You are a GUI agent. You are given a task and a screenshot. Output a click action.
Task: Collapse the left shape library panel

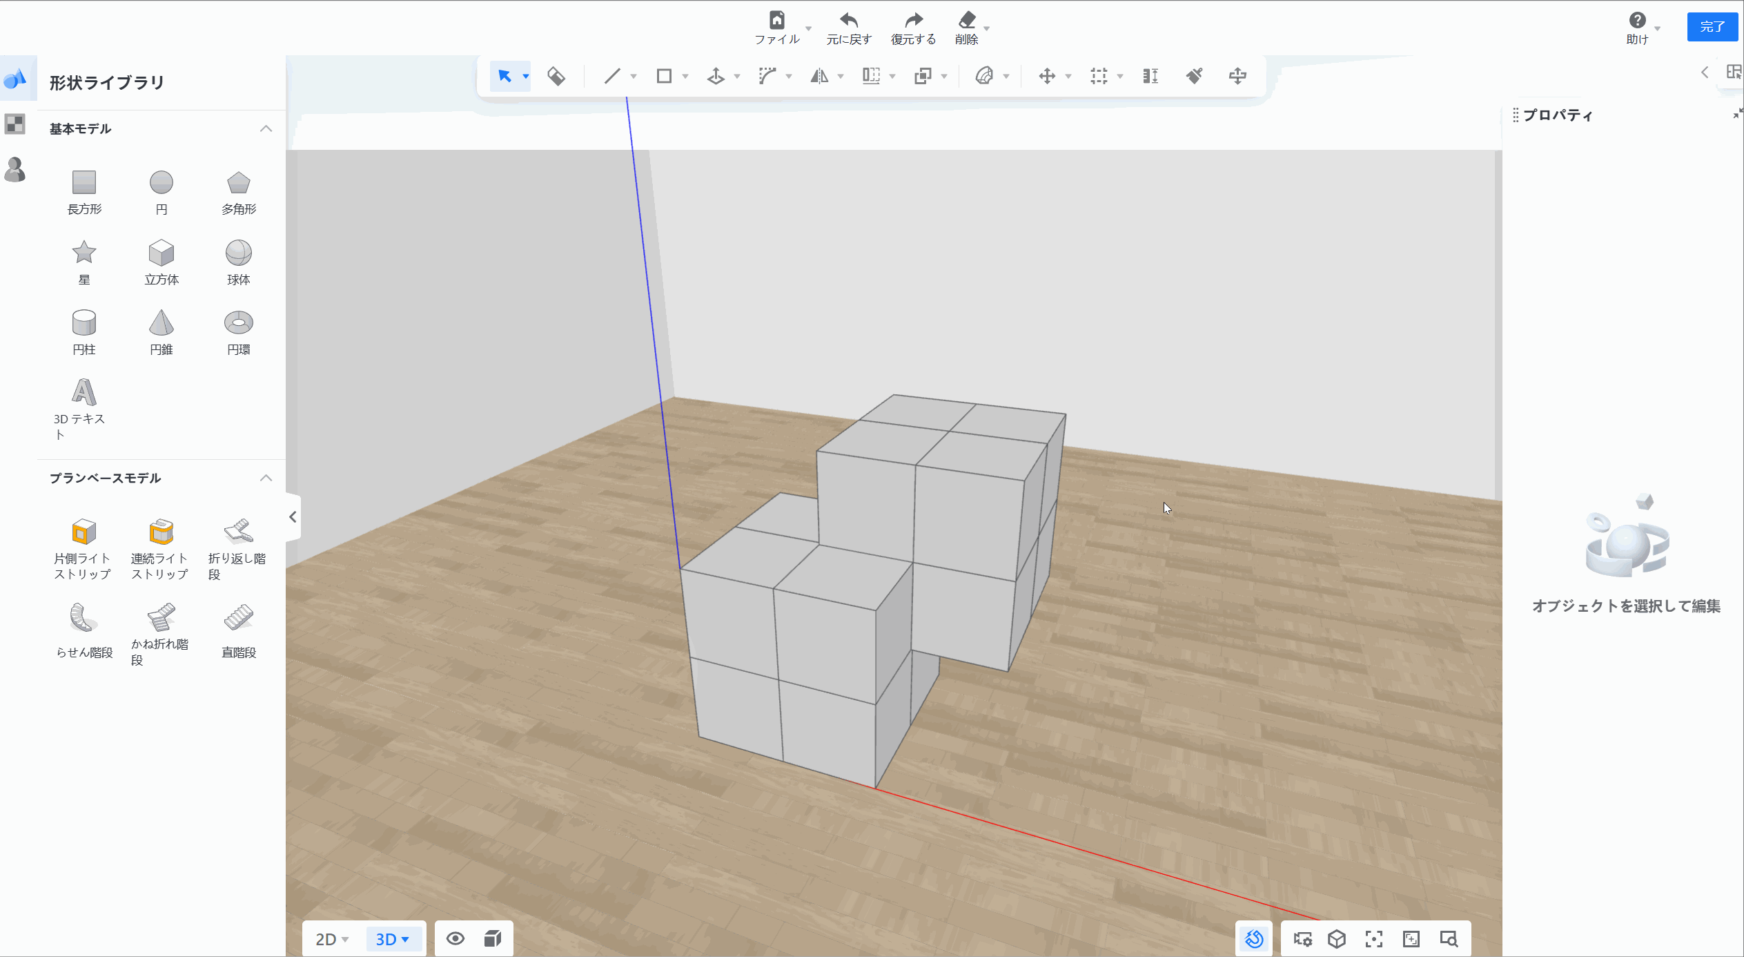pyautogui.click(x=293, y=517)
